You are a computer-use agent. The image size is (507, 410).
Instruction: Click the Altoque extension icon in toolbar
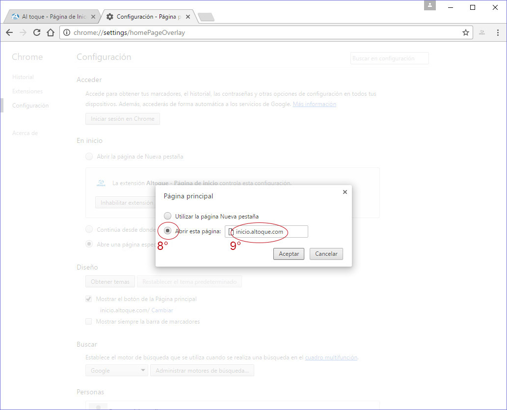coord(482,32)
